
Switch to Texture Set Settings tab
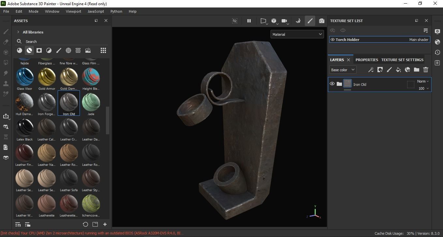(x=402, y=60)
